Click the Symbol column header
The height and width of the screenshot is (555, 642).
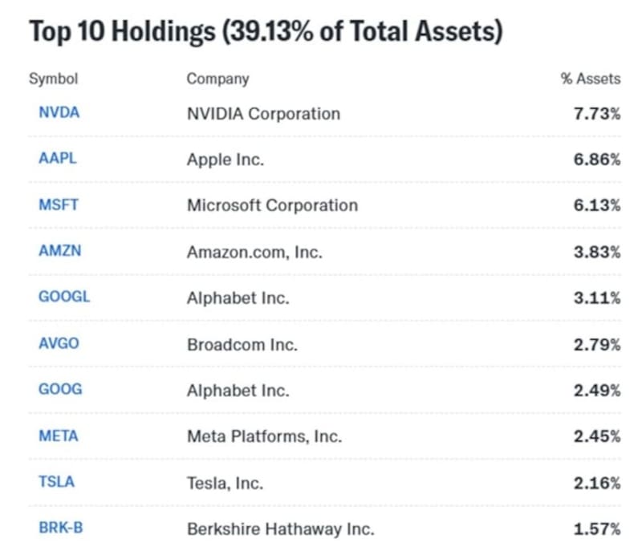[x=53, y=79]
